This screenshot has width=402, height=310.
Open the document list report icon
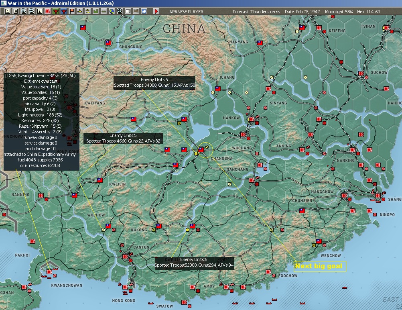[x=15, y=11]
